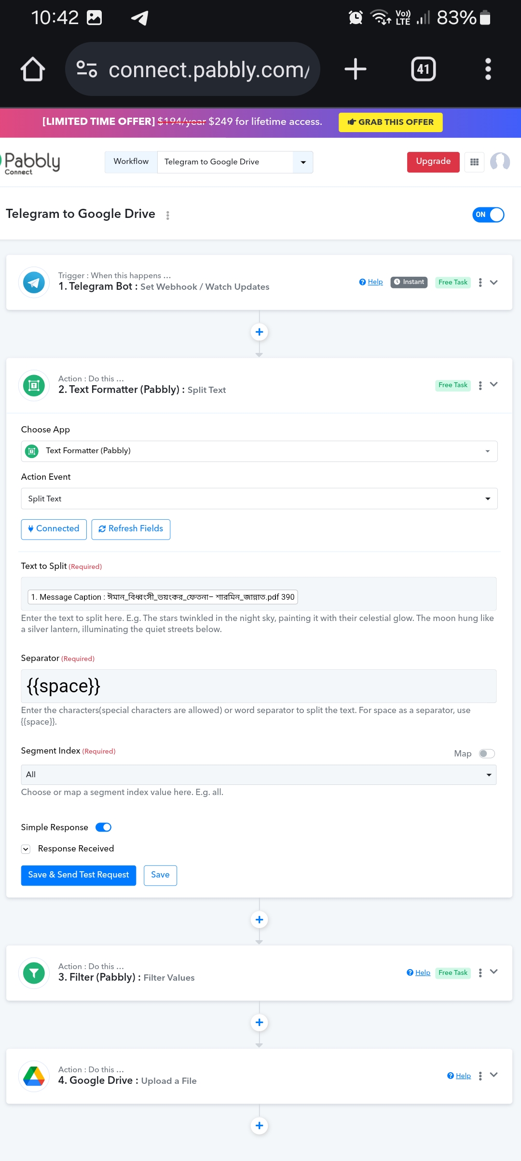Open the Action Event Split Text dropdown
This screenshot has width=521, height=1161.
pyautogui.click(x=259, y=499)
